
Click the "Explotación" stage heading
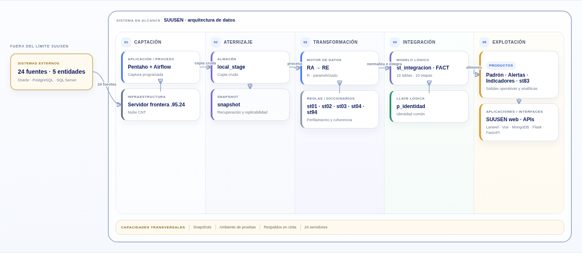click(509, 42)
